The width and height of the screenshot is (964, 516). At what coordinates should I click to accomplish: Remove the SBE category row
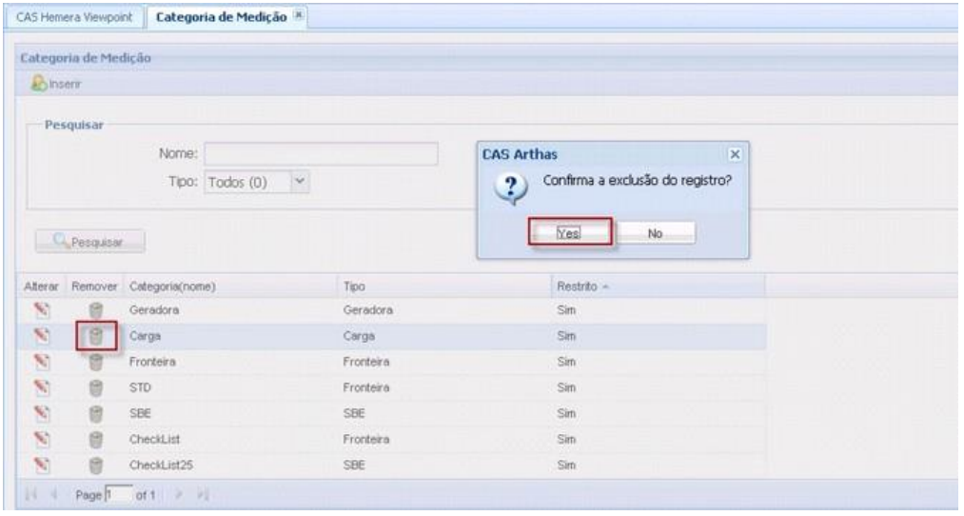[95, 412]
